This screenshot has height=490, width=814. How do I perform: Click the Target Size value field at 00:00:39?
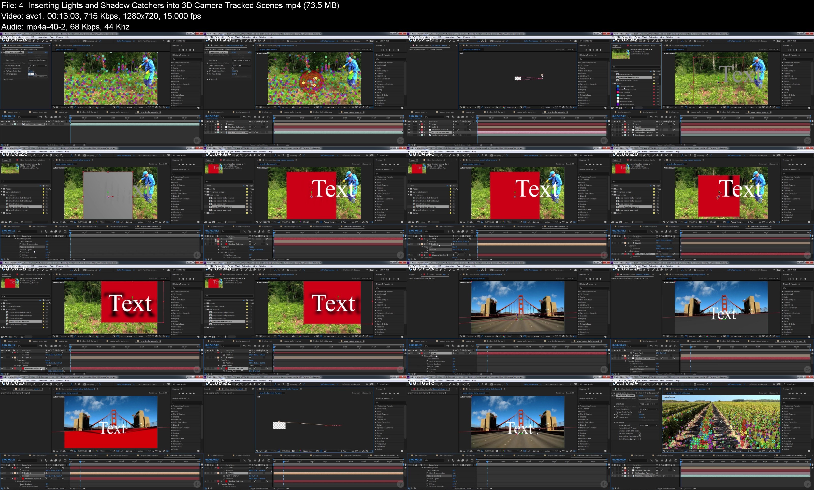click(x=31, y=74)
